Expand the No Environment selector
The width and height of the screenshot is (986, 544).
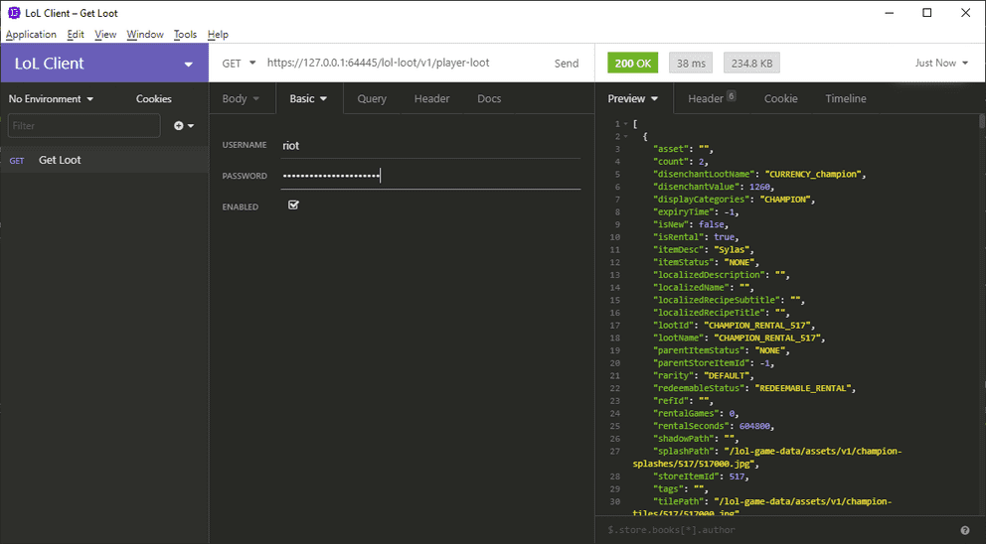[x=51, y=98]
